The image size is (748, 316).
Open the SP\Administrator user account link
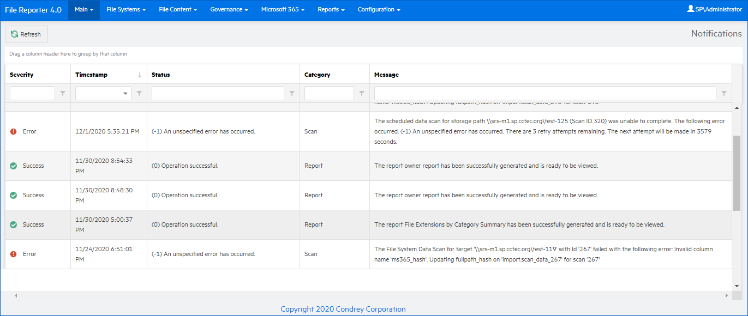(714, 9)
